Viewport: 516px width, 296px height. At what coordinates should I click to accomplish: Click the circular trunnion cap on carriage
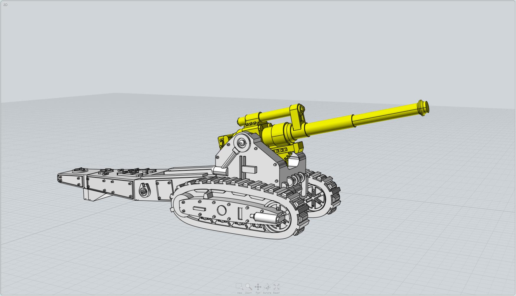point(242,143)
